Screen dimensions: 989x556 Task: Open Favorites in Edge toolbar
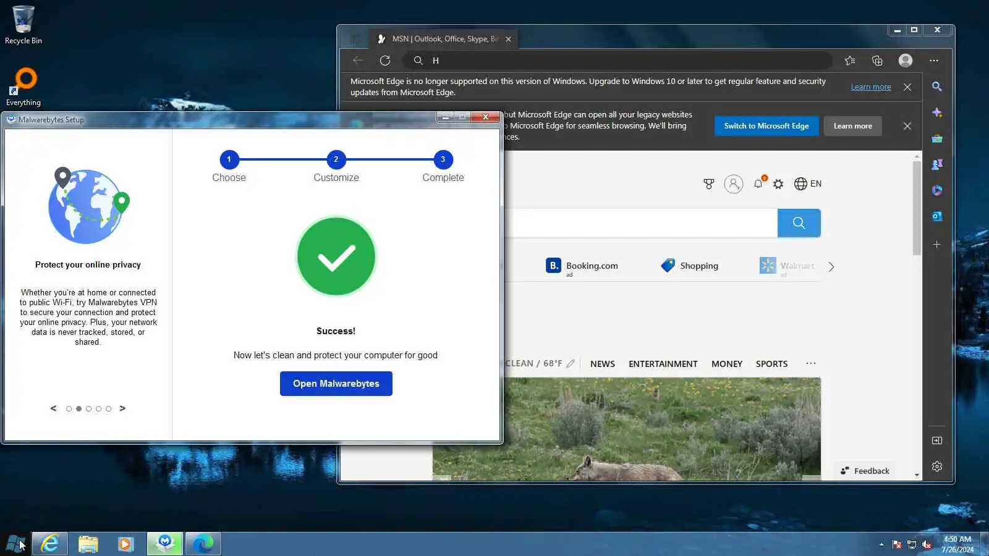[850, 61]
